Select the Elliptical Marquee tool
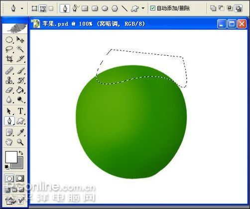This screenshot has width=250, height=209. [x=9, y=40]
